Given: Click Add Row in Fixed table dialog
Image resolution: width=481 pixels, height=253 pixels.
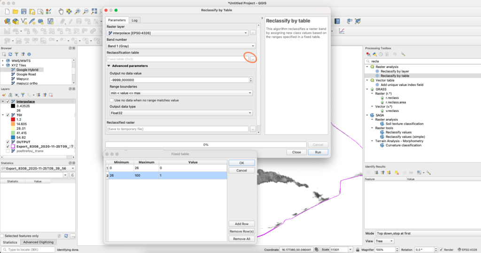Looking at the screenshot, I should 241,224.
